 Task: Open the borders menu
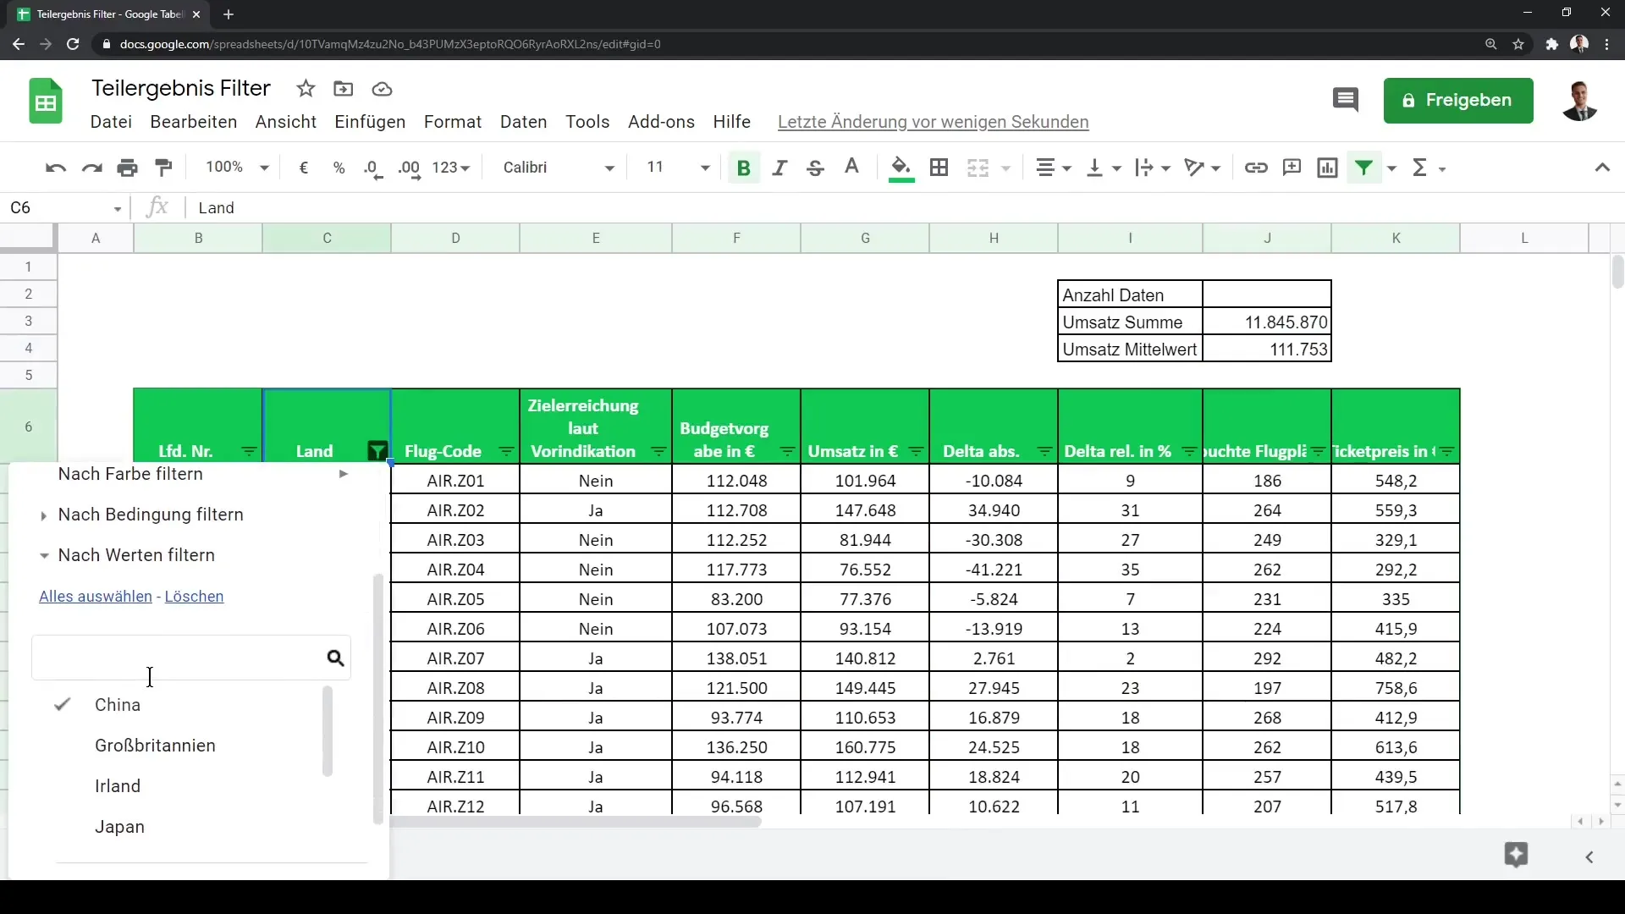939,168
